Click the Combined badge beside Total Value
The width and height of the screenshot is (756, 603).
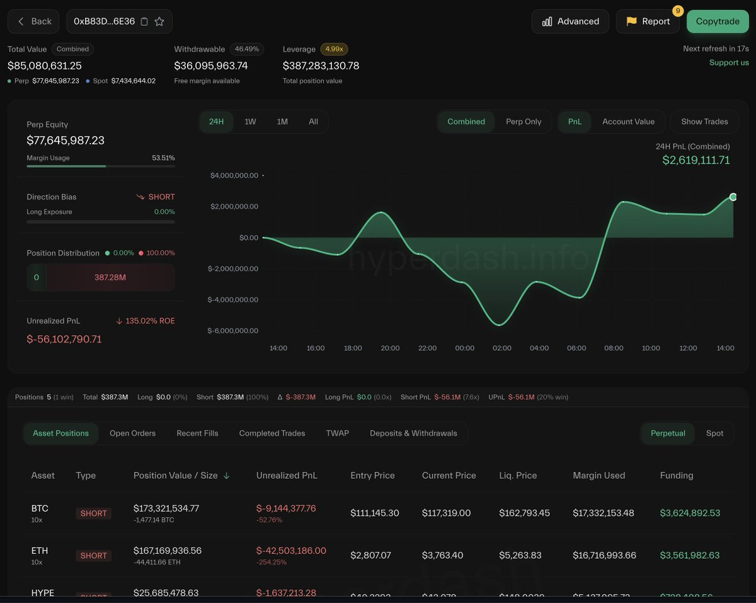(x=72, y=49)
